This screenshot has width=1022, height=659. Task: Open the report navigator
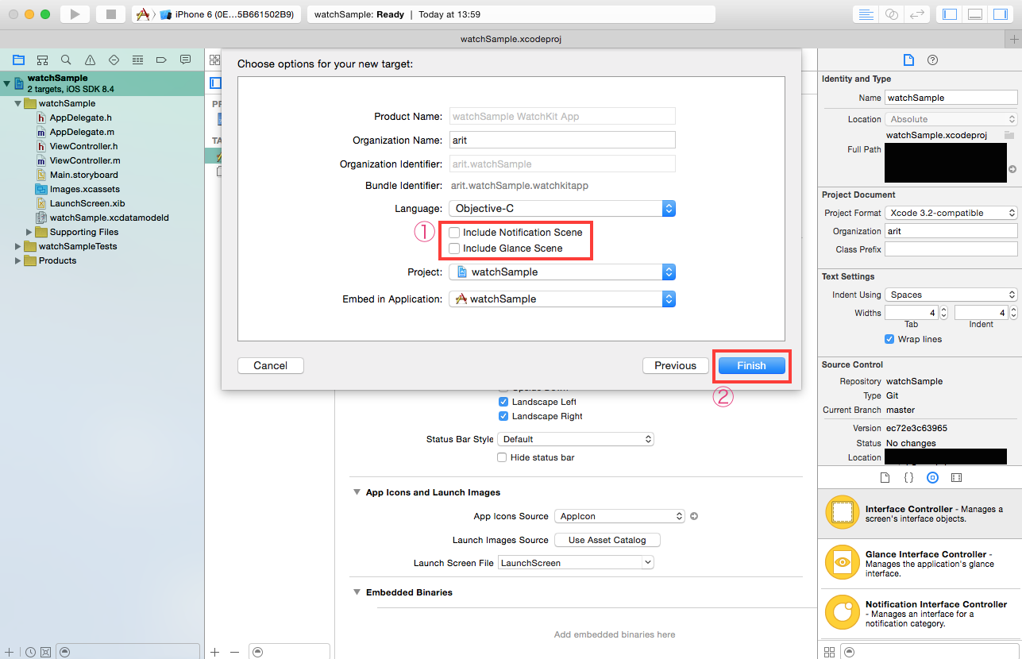(x=185, y=60)
